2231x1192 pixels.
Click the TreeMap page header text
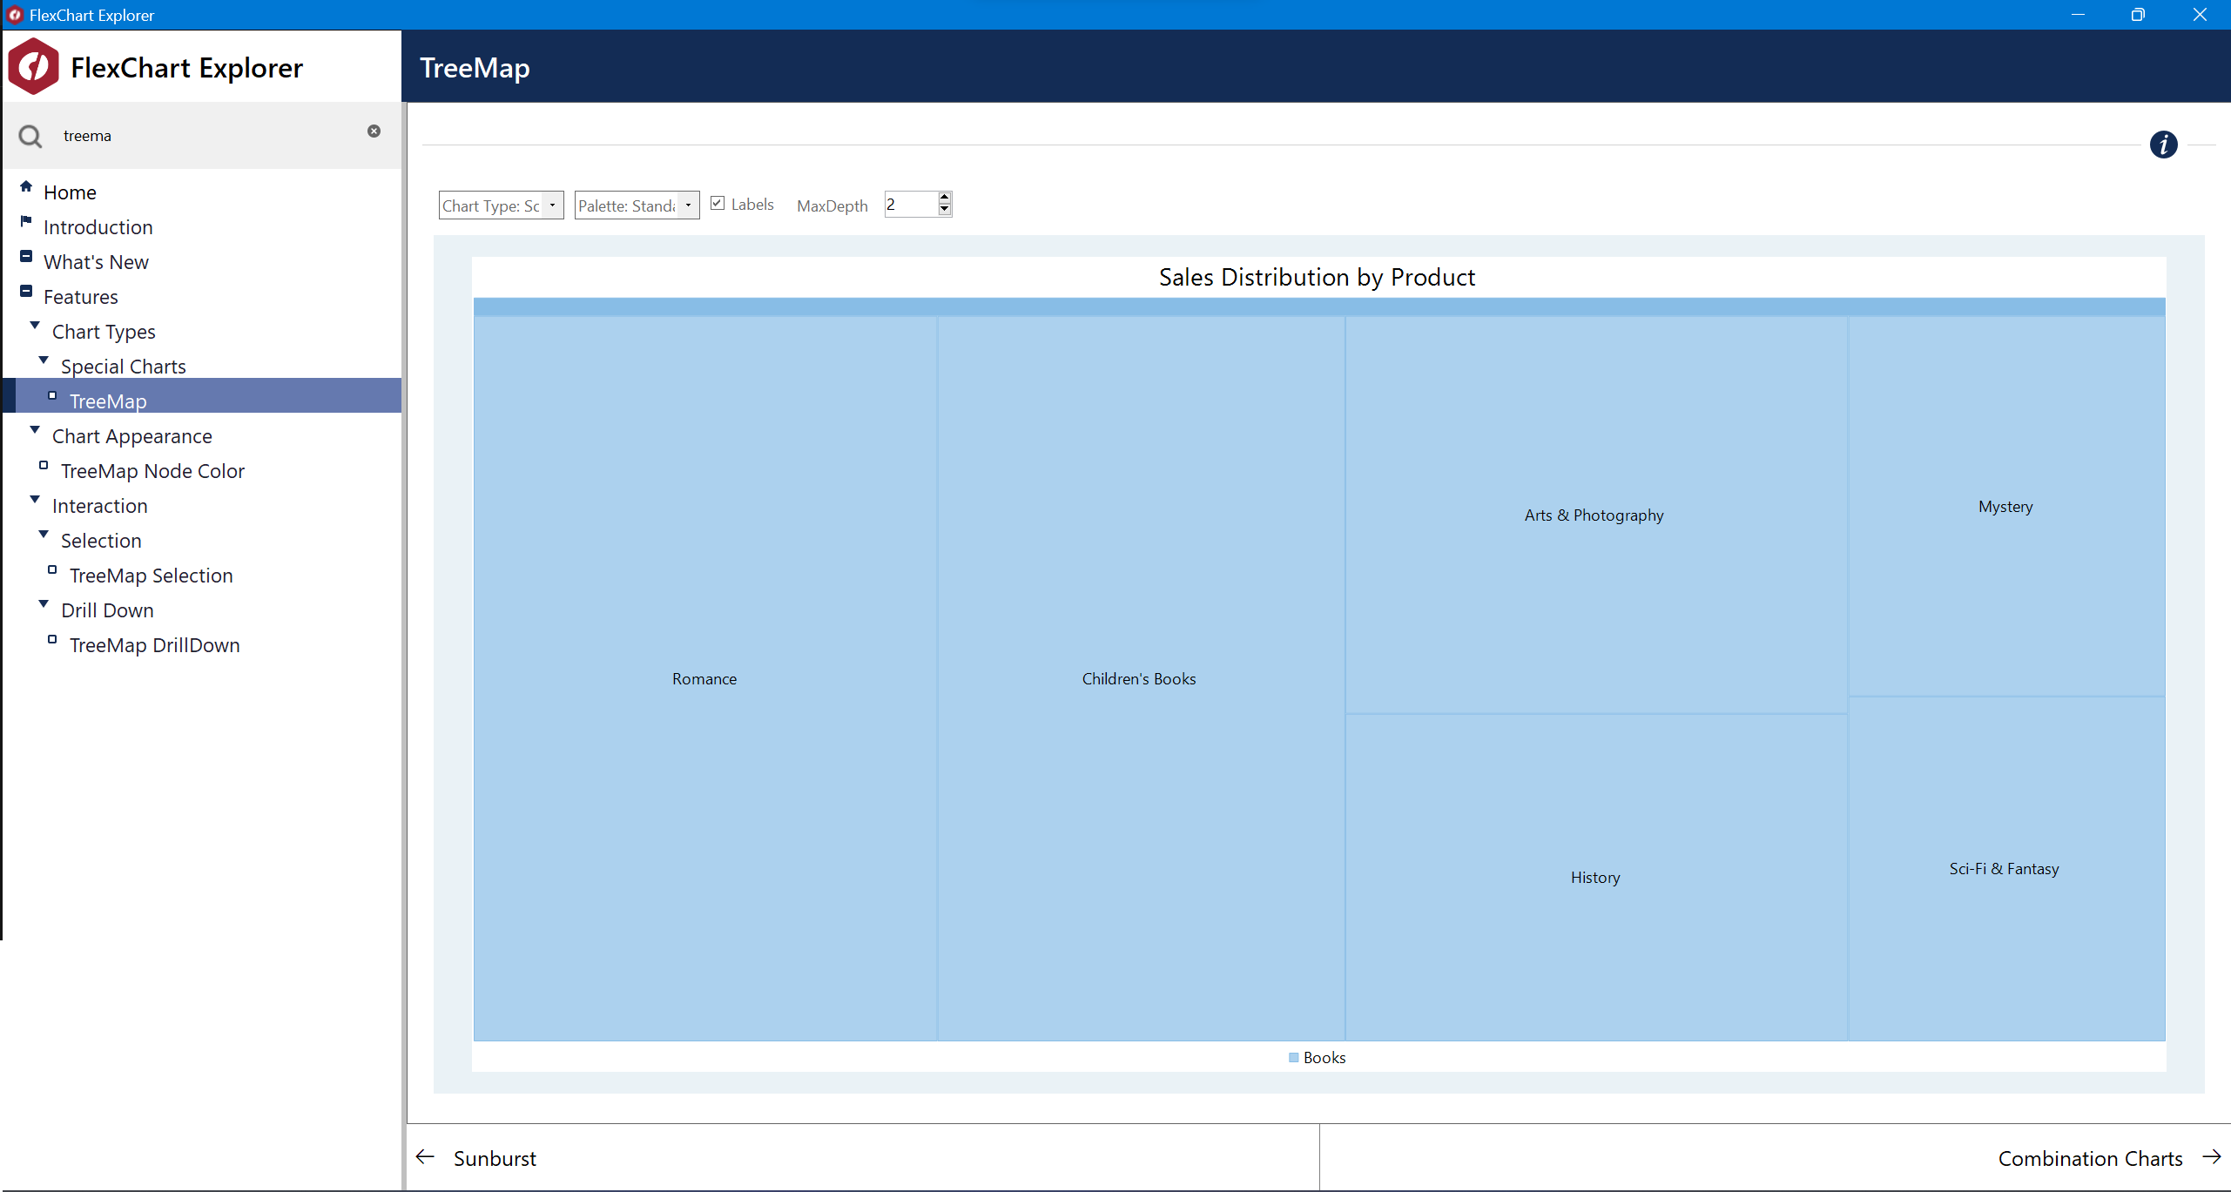tap(475, 68)
